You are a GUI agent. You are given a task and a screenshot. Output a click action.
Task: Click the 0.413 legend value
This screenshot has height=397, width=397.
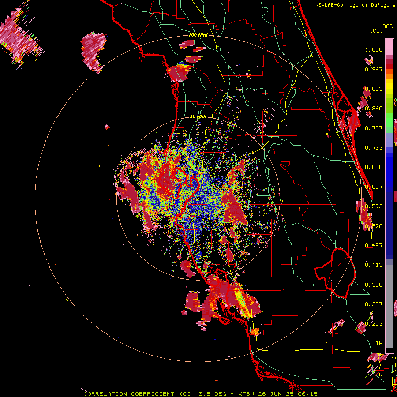tap(374, 265)
